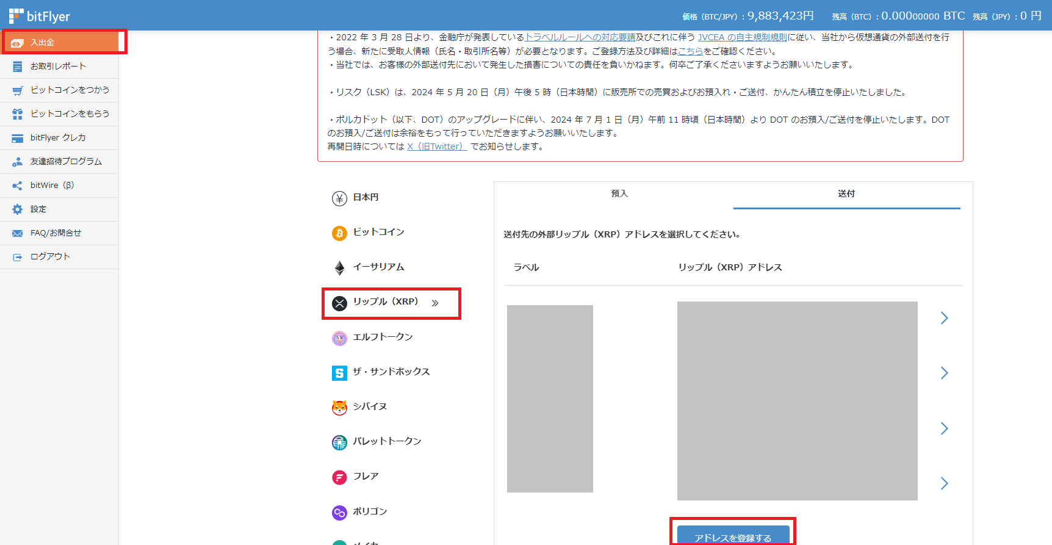1052x545 pixels.
Task: Click the shopping cart icon for ビットコインをつかう
Action: click(17, 90)
